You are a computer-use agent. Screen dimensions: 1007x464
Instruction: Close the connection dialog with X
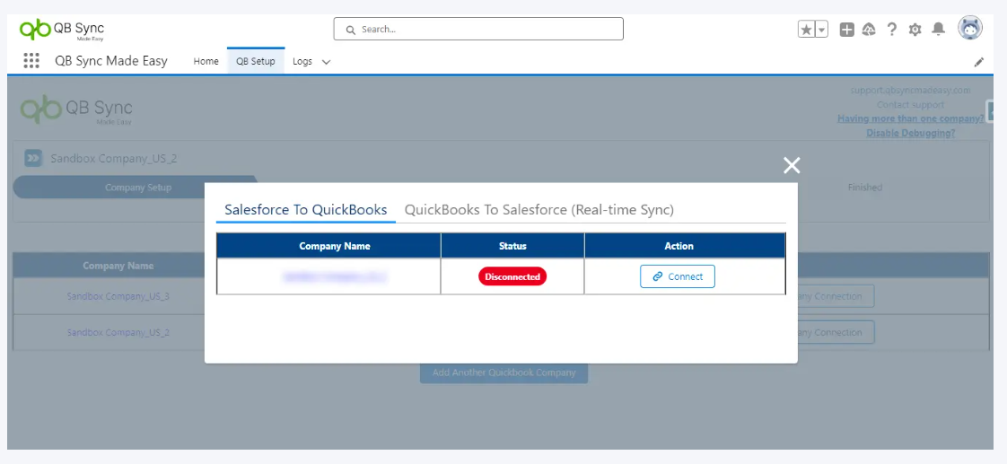point(792,165)
